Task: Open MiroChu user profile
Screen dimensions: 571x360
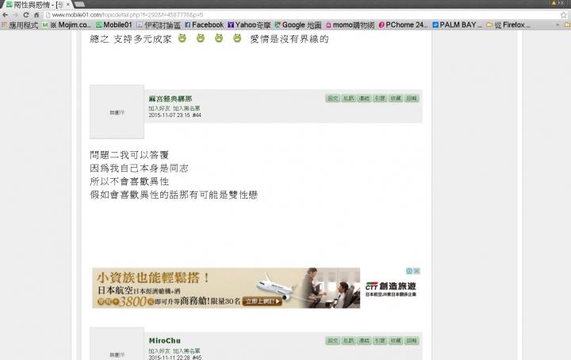Action: click(165, 341)
